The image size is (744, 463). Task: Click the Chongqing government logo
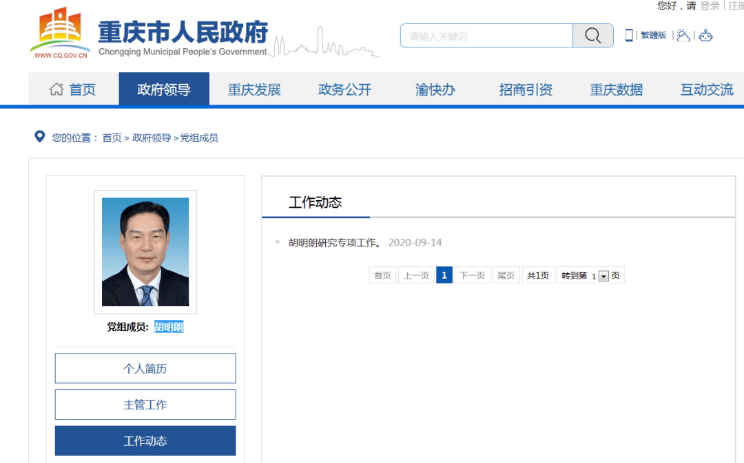point(61,33)
